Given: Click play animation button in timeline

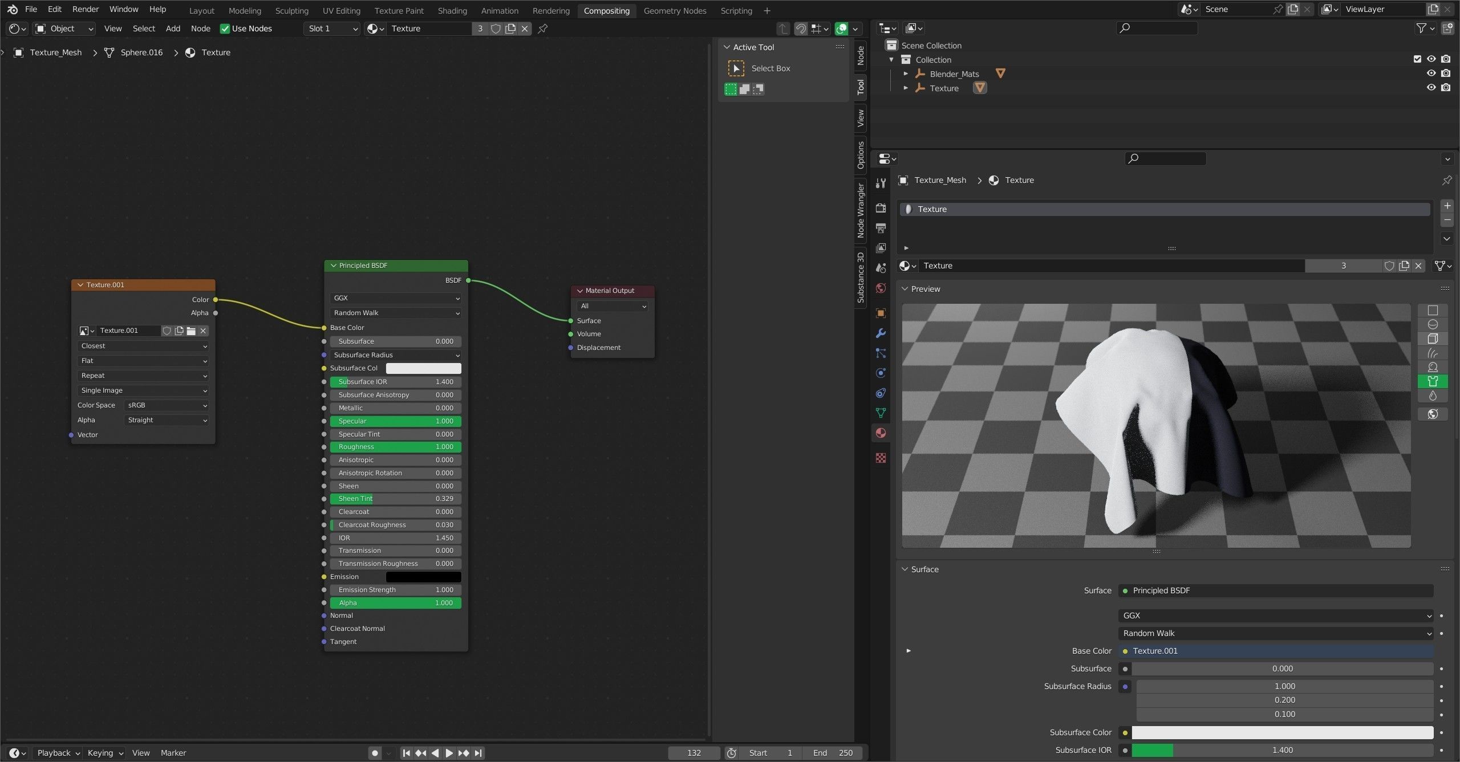Looking at the screenshot, I should coord(449,753).
